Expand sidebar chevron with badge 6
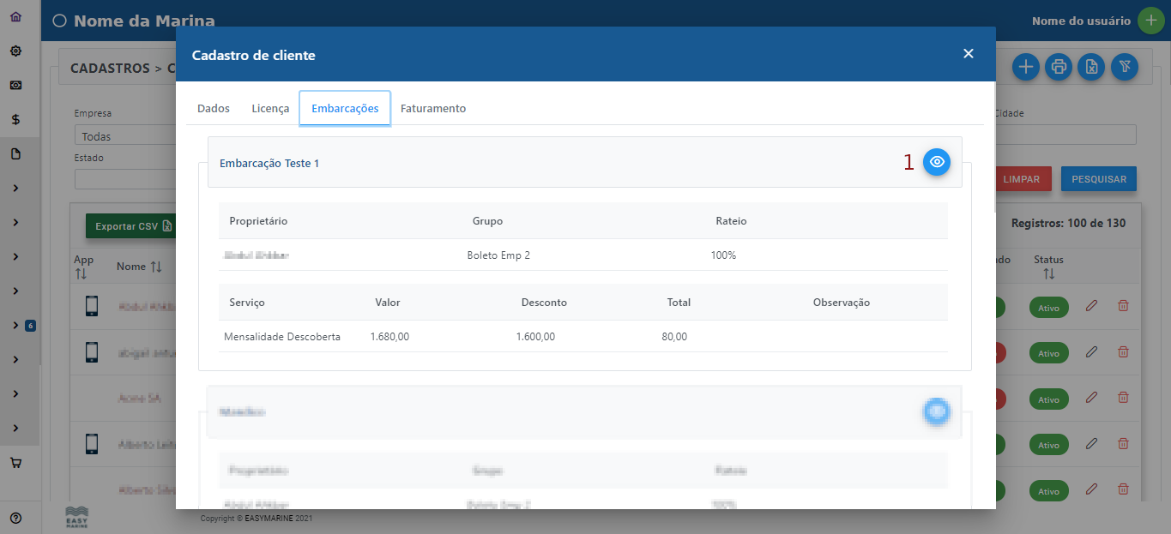This screenshot has width=1171, height=534. point(15,326)
